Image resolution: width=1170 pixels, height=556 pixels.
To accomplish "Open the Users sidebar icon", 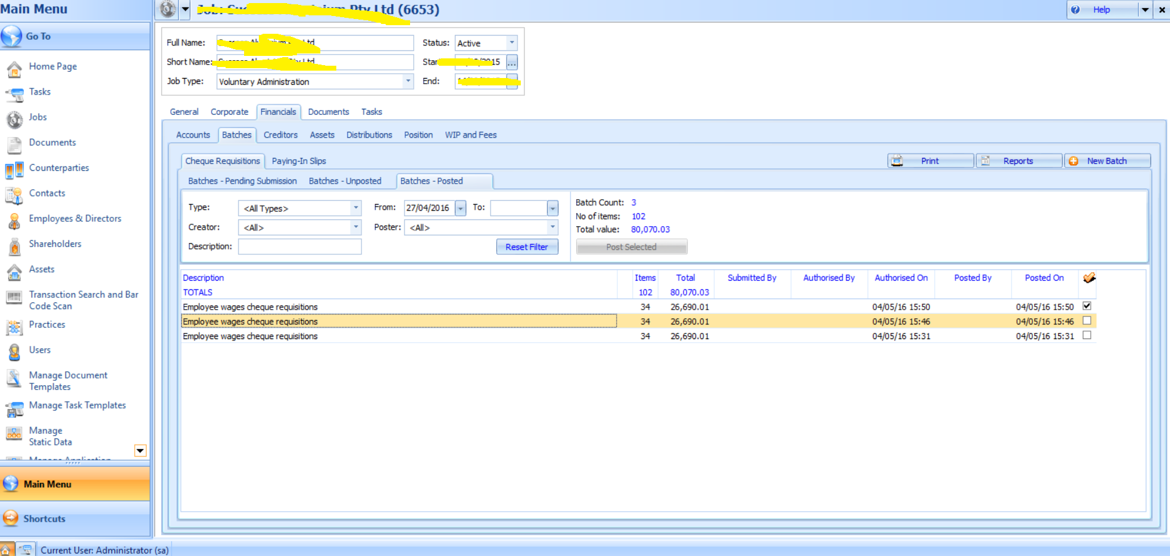I will [14, 352].
